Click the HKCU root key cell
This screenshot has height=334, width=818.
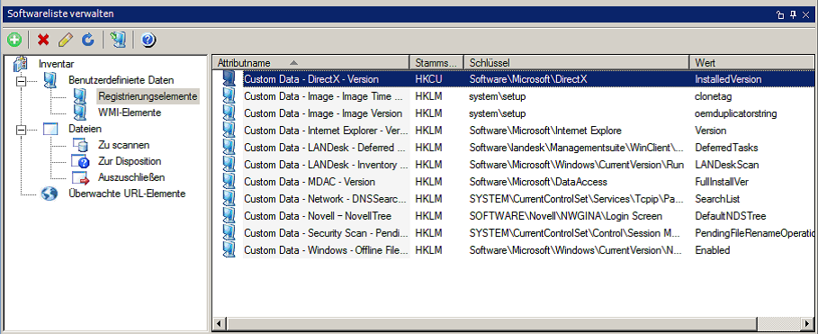tap(428, 79)
